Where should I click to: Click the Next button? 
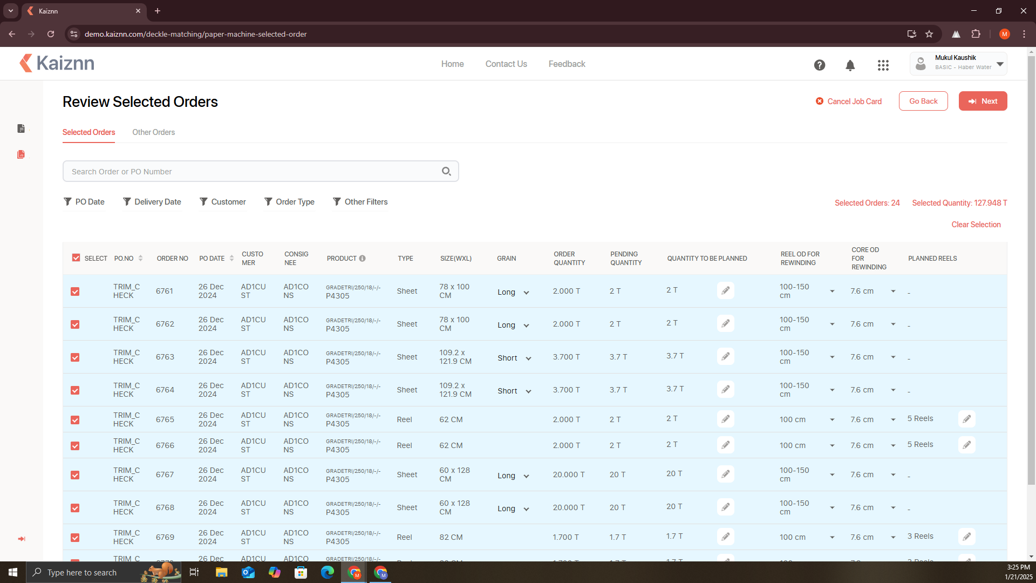pos(983,101)
